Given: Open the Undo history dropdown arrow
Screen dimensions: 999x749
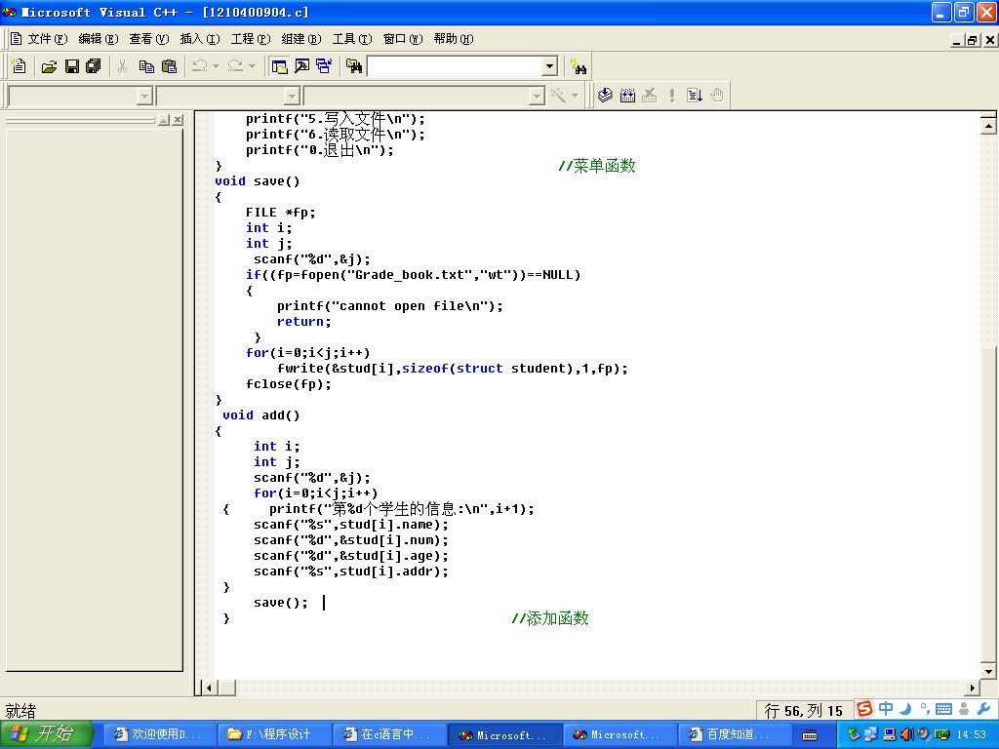Looking at the screenshot, I should 216,66.
